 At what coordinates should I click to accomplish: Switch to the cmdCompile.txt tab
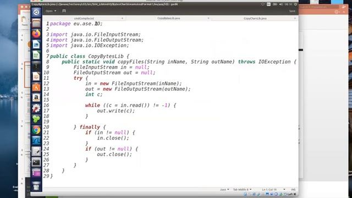pos(84,18)
